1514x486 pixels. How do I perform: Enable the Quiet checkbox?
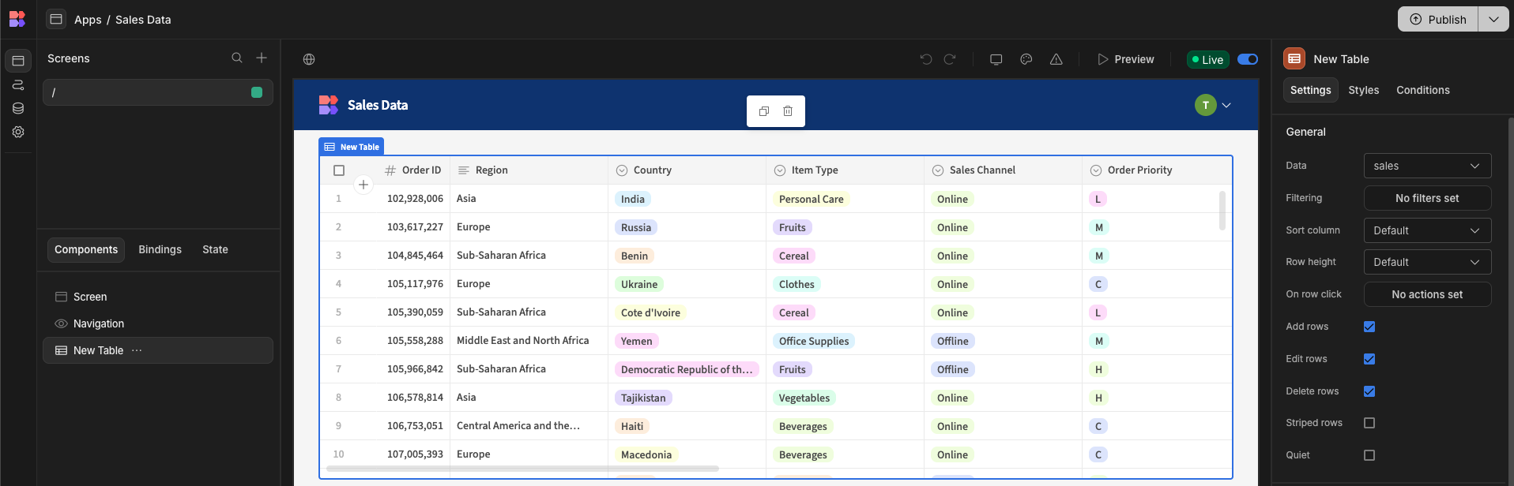click(1369, 455)
